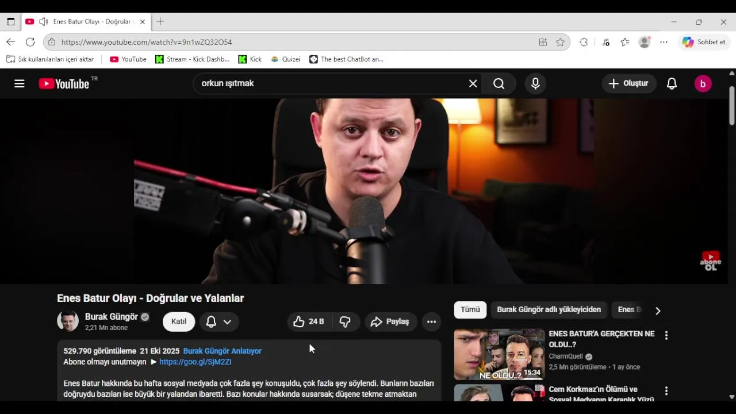
Task: Open Burak Güngör channel avatar
Action: (68, 321)
